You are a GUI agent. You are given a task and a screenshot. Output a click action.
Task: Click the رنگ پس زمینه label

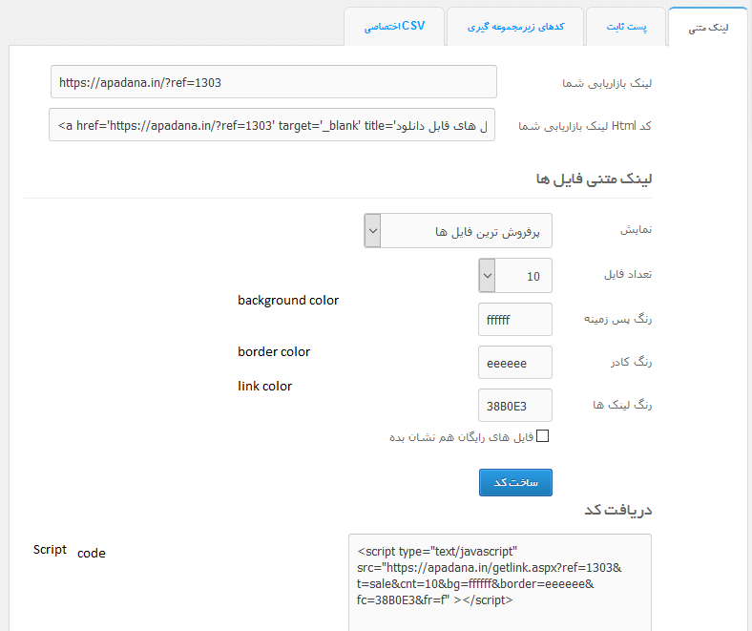point(617,319)
